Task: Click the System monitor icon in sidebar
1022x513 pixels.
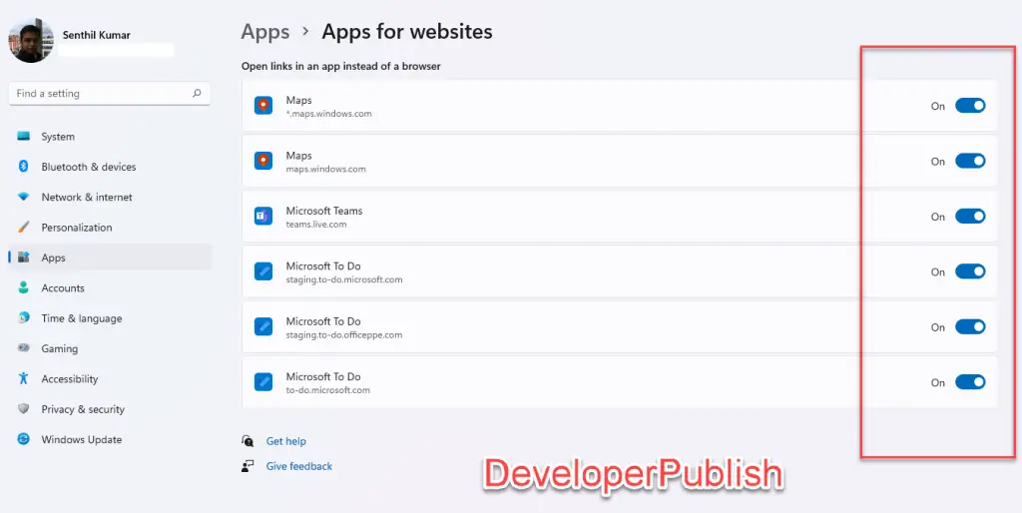Action: click(24, 137)
